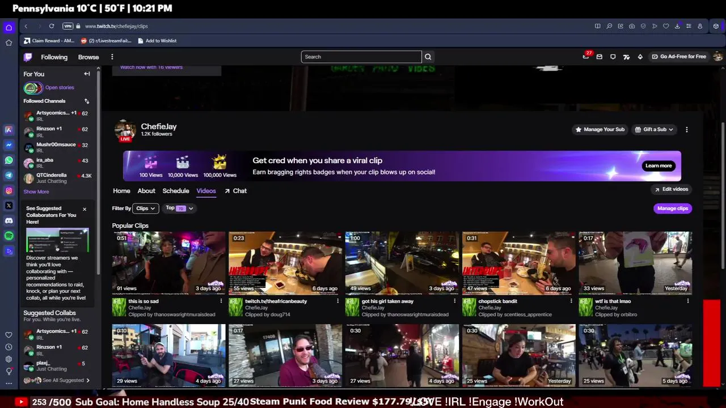Play the 'this is so sad' clip thumbnail

pyautogui.click(x=168, y=263)
